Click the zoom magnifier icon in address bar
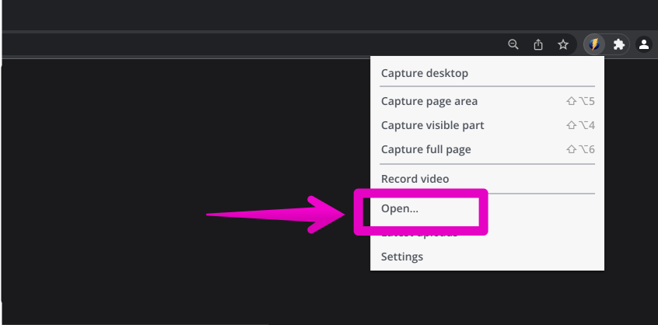658x325 pixels. click(x=513, y=44)
